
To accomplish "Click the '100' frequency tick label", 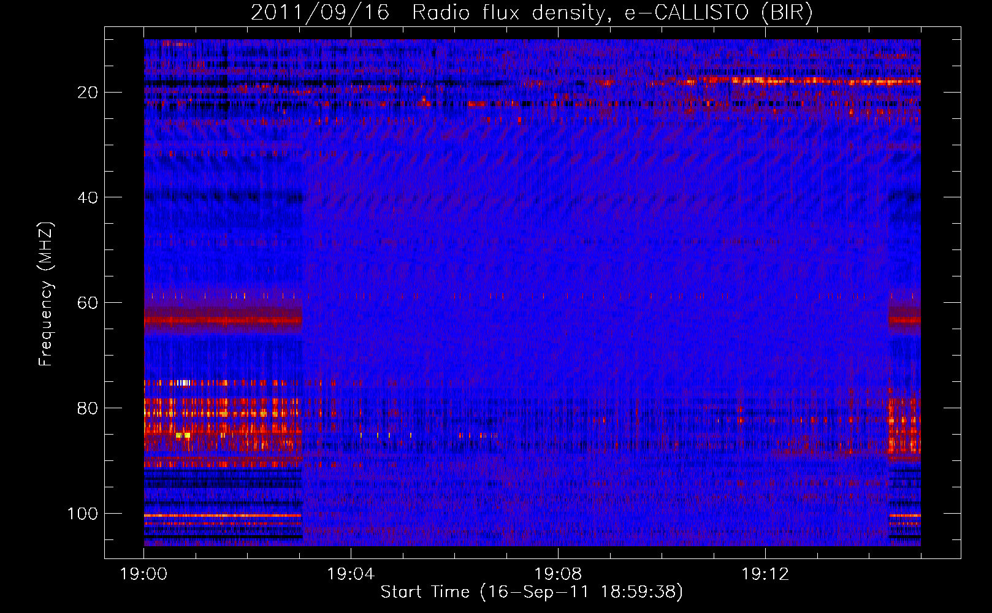I will pos(83,514).
